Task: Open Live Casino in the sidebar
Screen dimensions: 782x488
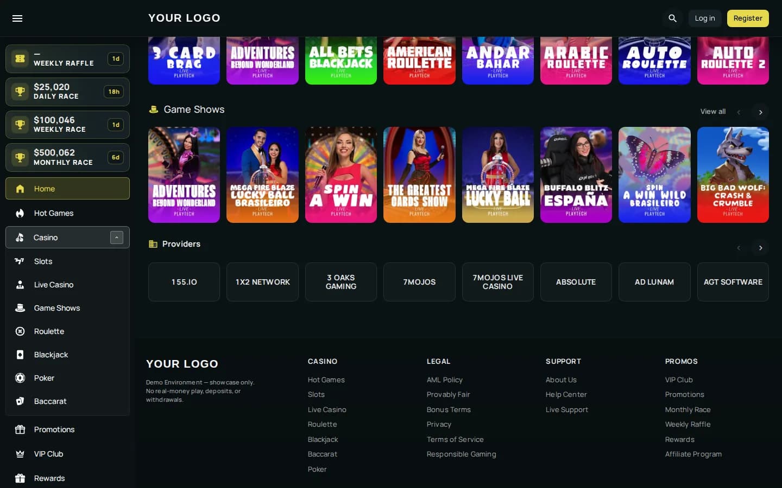Action: coord(67,285)
